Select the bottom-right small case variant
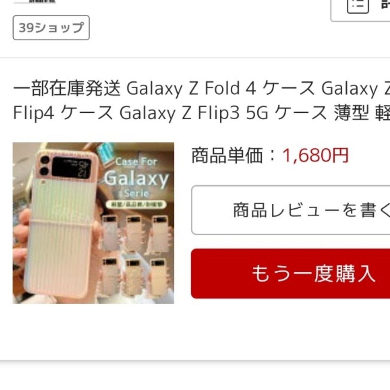 pos(158,276)
